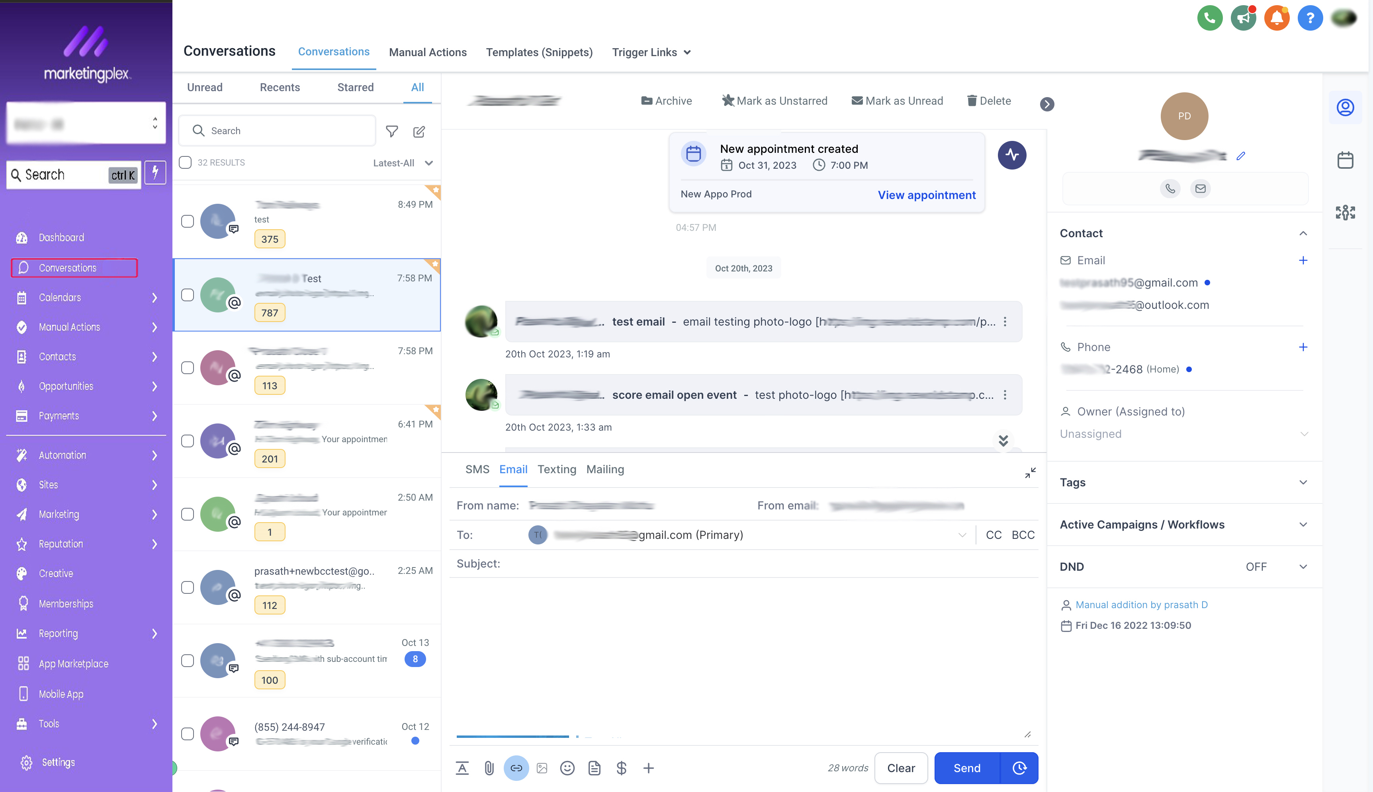Viewport: 1373px width, 792px height.
Task: Click the compose new message icon
Action: point(419,131)
